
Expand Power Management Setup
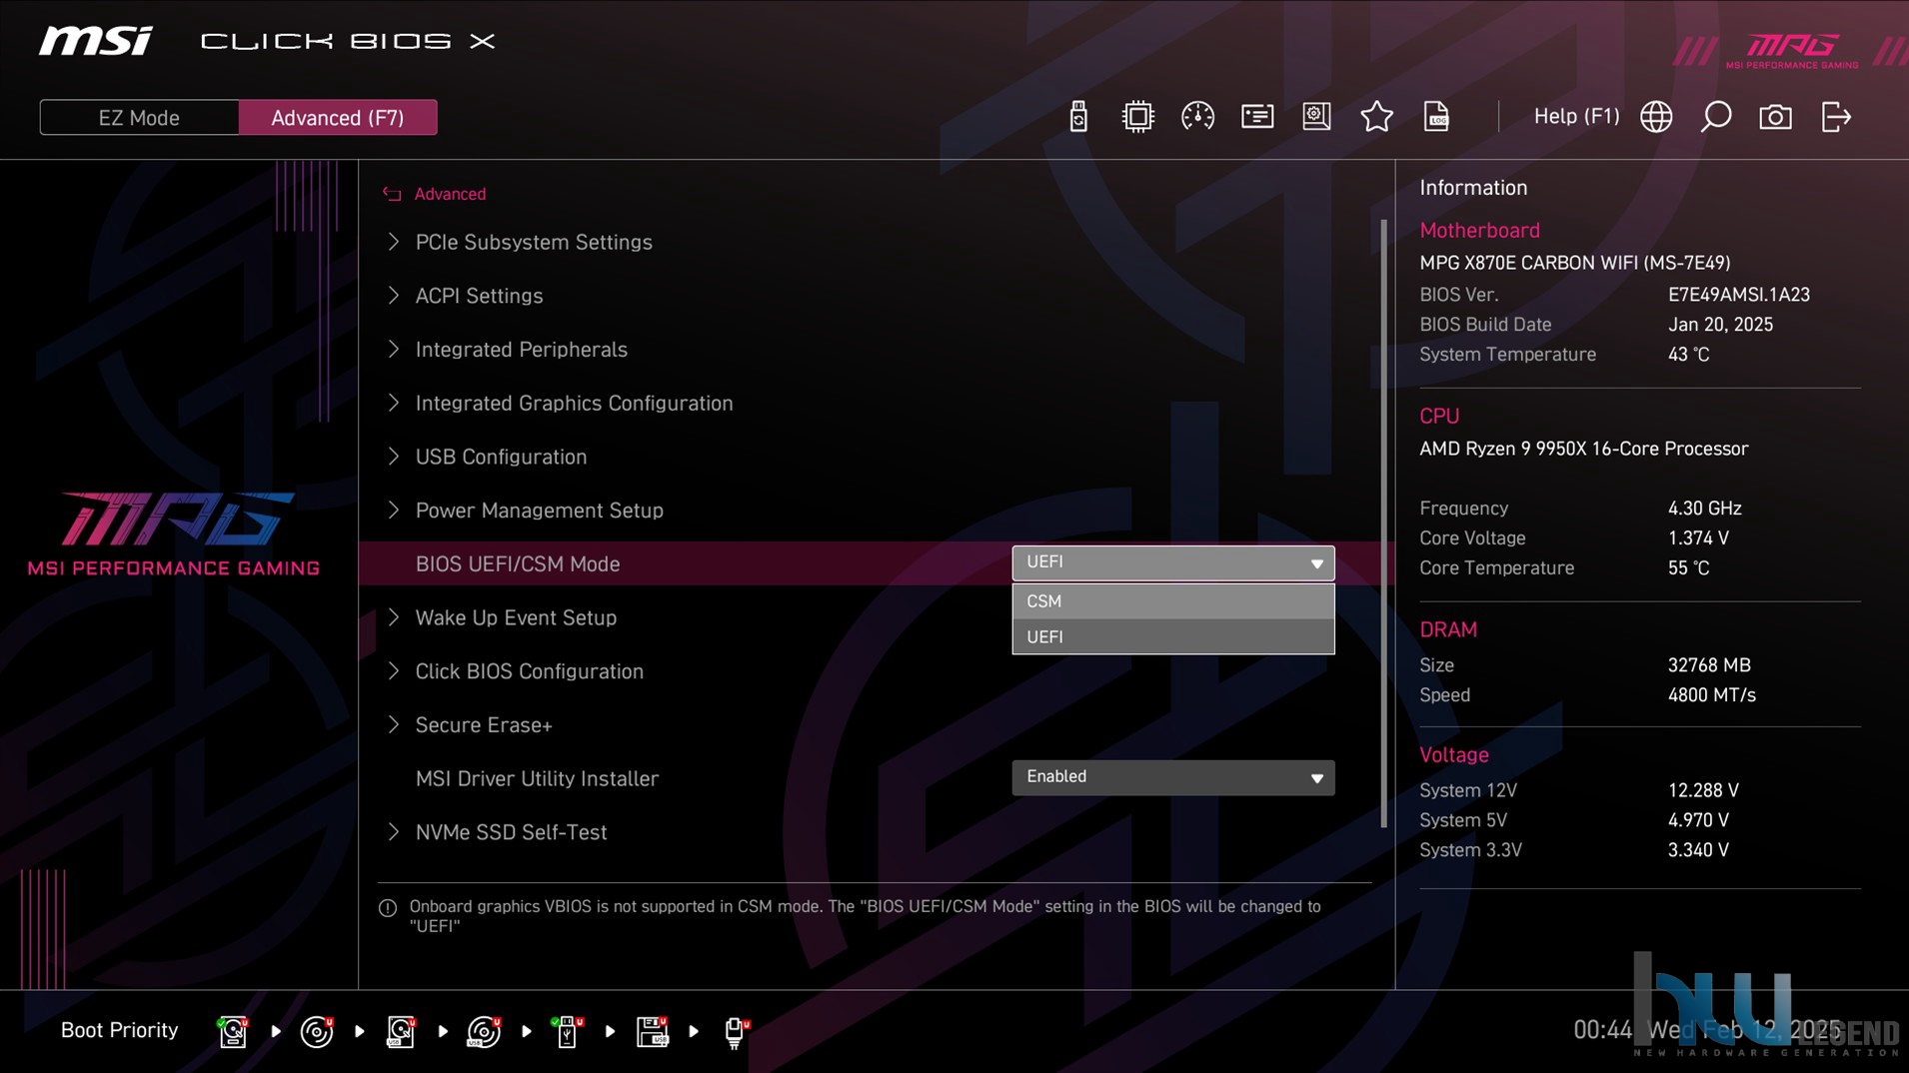click(x=539, y=511)
